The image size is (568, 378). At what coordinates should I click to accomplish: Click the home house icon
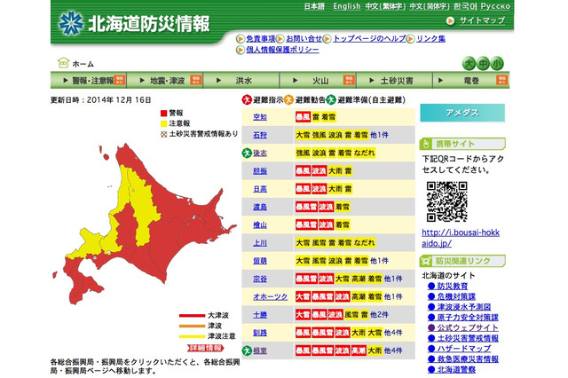click(x=63, y=63)
